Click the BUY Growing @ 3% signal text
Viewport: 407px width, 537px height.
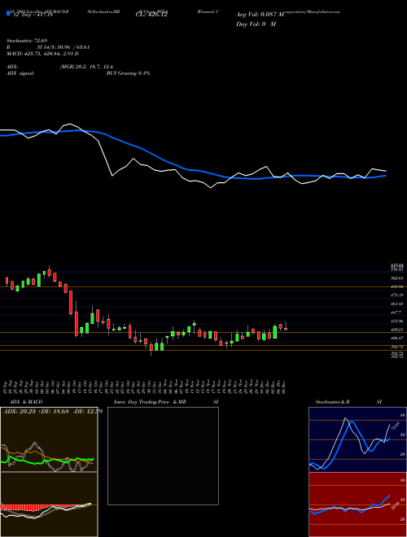click(128, 73)
